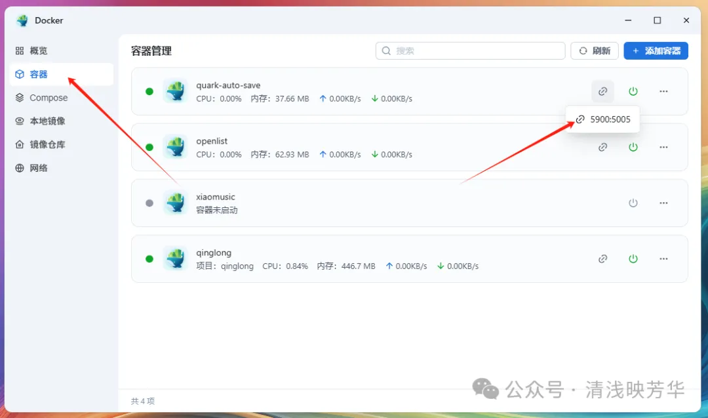Click the quark-auto-save whale container icon
The image size is (708, 418).
(175, 91)
